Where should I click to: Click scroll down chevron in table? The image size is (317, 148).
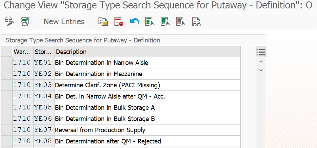[x=261, y=70]
